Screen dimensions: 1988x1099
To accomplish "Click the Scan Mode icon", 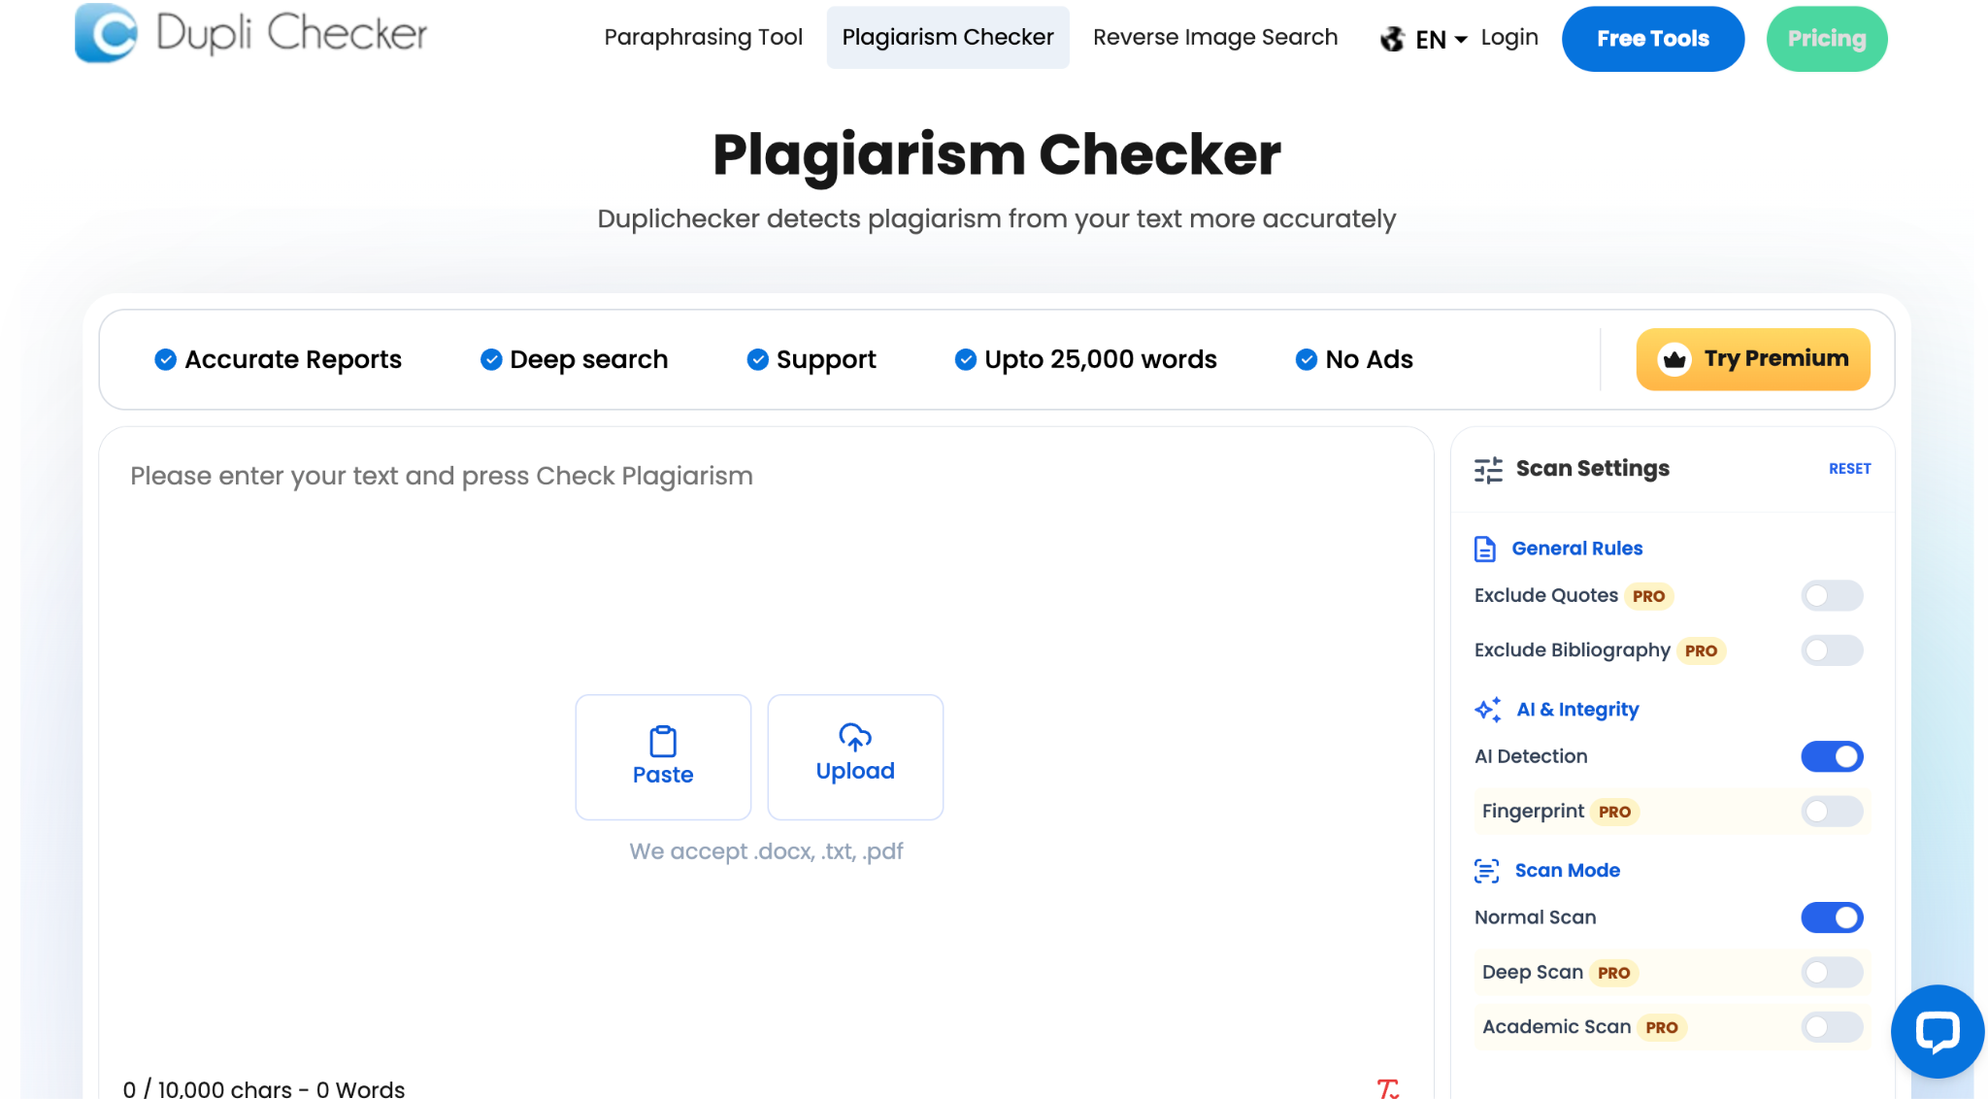I will (x=1486, y=871).
